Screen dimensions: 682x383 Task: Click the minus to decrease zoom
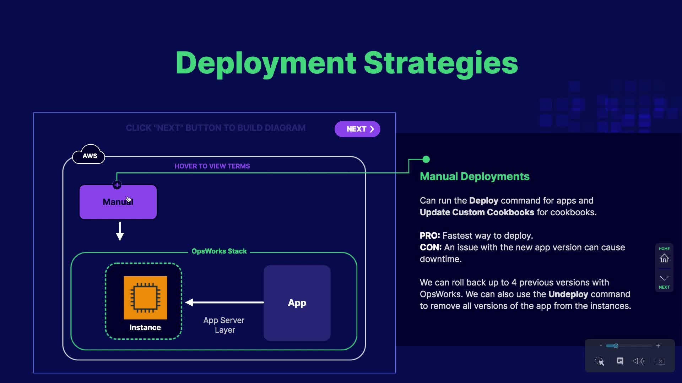601,346
